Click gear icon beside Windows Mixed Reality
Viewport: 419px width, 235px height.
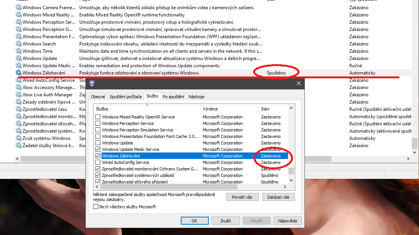(18, 15)
